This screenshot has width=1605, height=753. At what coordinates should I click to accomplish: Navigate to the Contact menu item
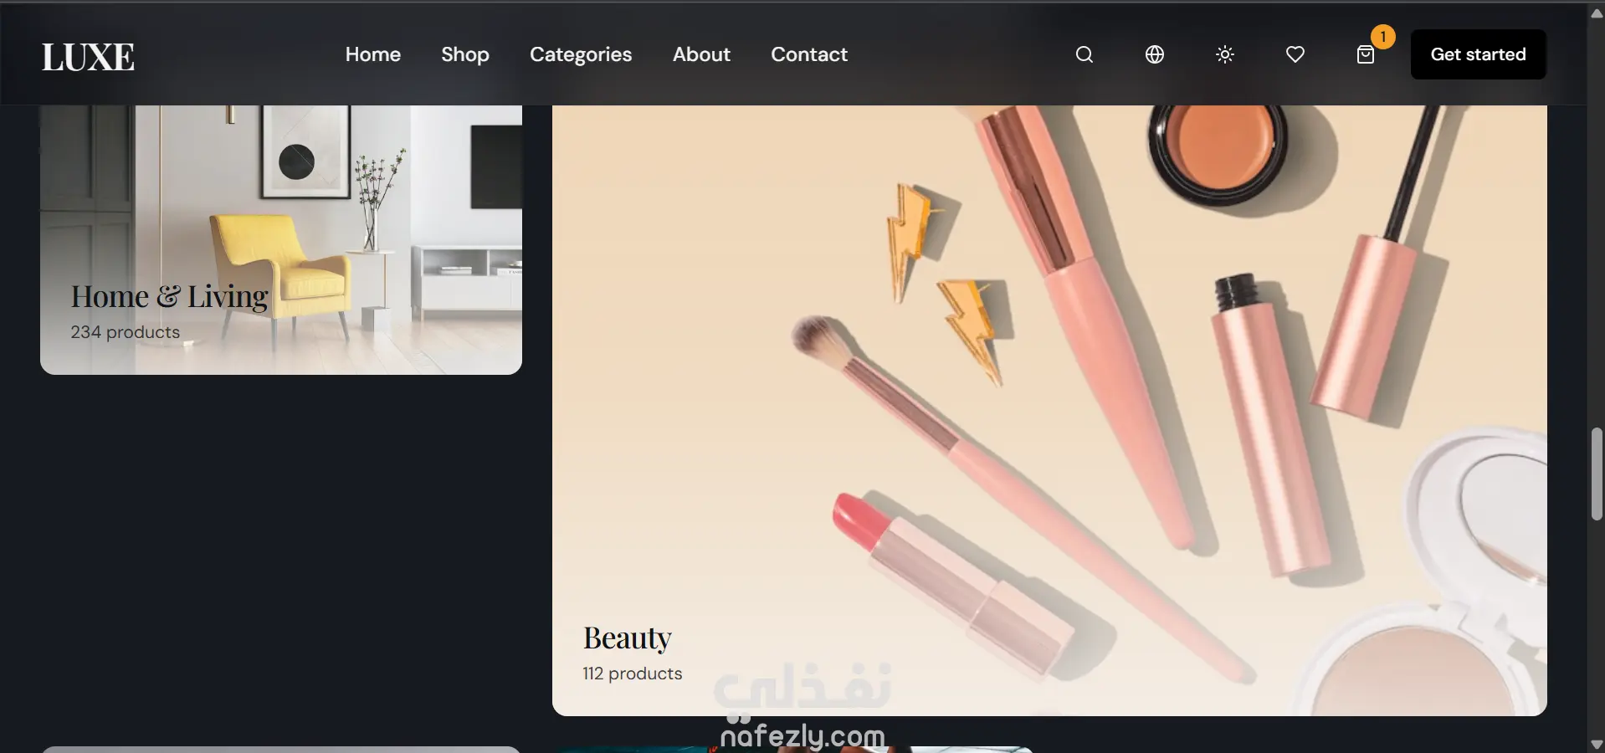click(809, 54)
